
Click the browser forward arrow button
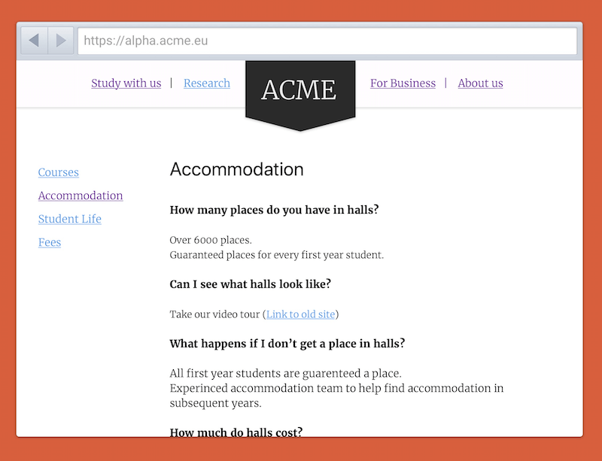click(x=61, y=41)
